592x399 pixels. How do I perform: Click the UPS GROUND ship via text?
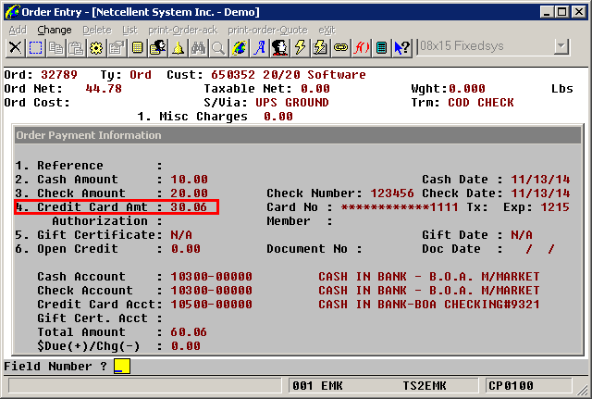pos(292,103)
